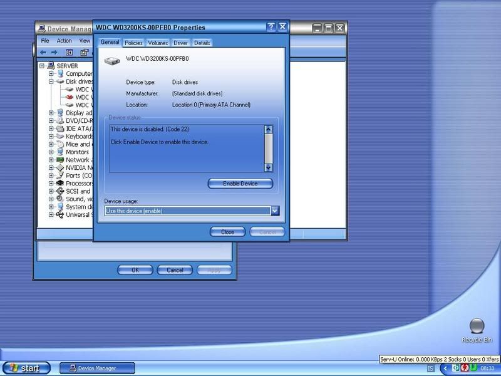The width and height of the screenshot is (501, 376).
Task: Click the IS language bar indicator
Action: [x=431, y=368]
